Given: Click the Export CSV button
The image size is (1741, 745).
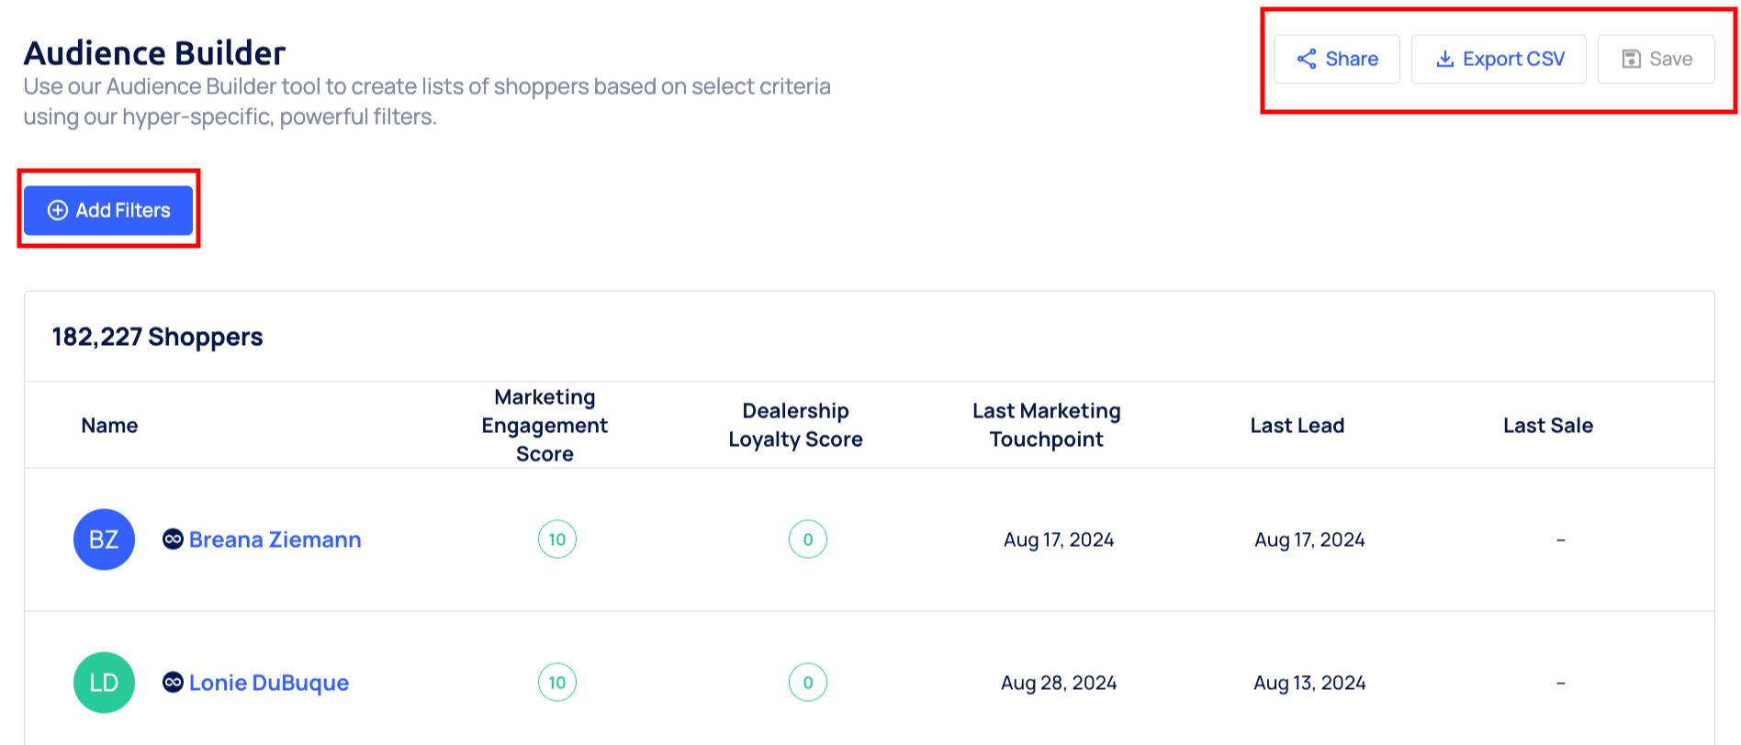Looking at the screenshot, I should 1499,60.
